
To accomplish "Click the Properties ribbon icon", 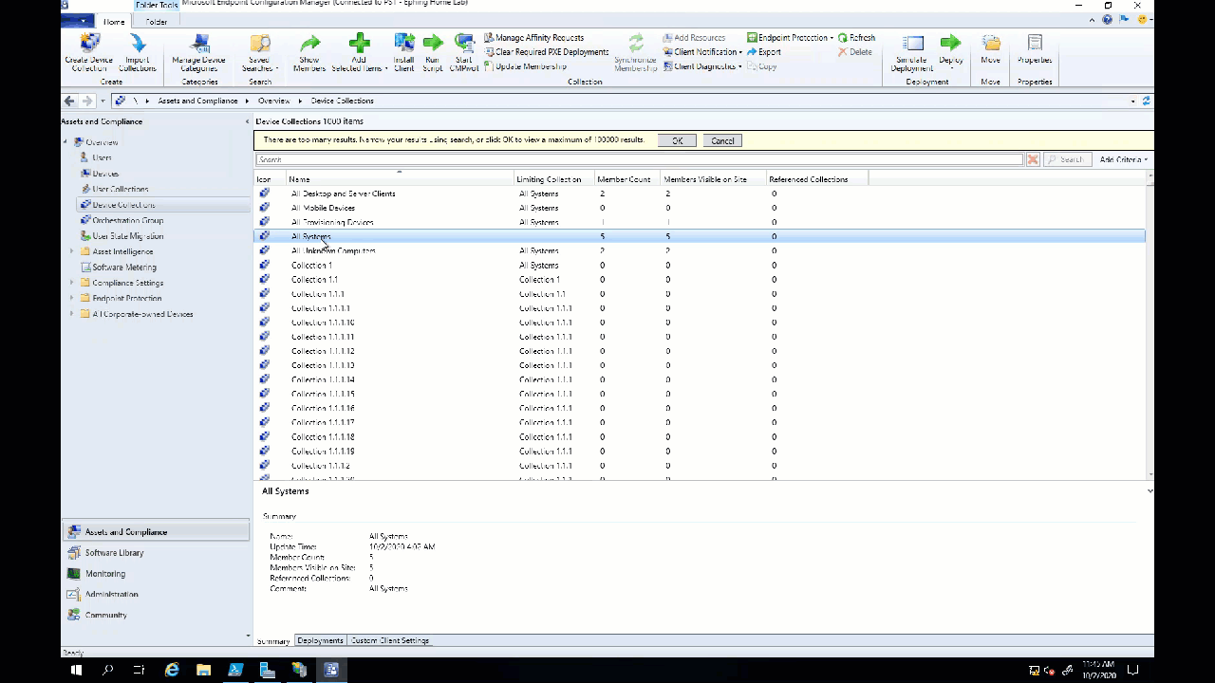I will pyautogui.click(x=1035, y=52).
